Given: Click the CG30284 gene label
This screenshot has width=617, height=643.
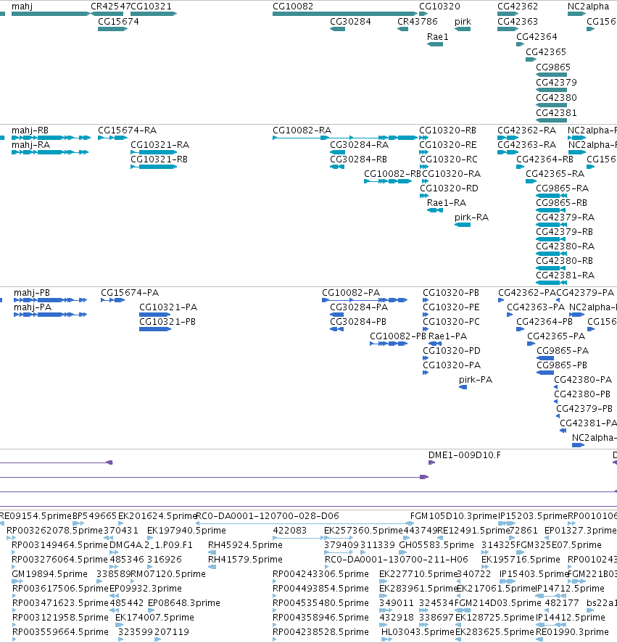Looking at the screenshot, I should click(350, 21).
